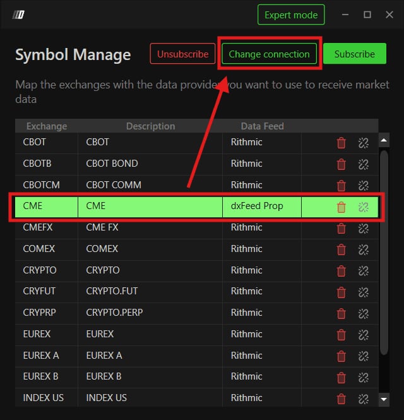This screenshot has height=420, width=404.
Task: Select the EUREX A exchange cell
Action: point(46,356)
